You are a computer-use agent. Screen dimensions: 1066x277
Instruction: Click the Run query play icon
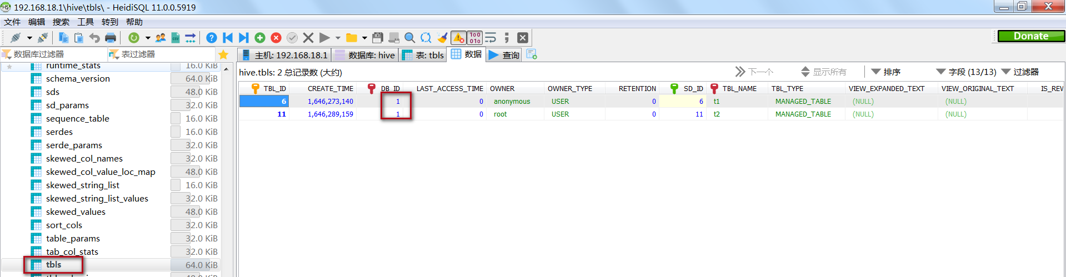[x=324, y=38]
